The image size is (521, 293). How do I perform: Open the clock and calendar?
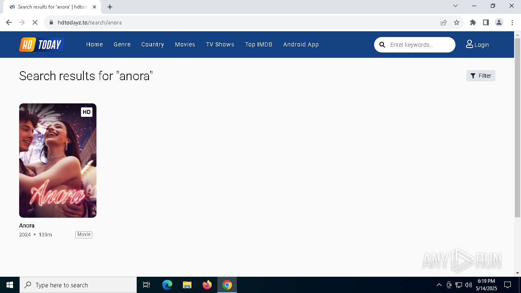click(486, 285)
